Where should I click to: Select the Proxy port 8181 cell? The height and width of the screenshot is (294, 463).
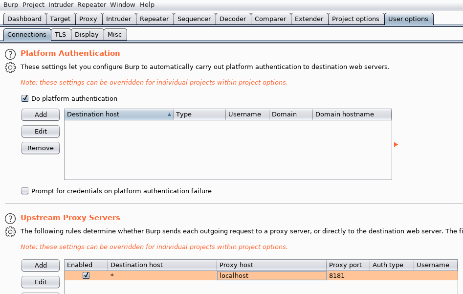(x=348, y=275)
